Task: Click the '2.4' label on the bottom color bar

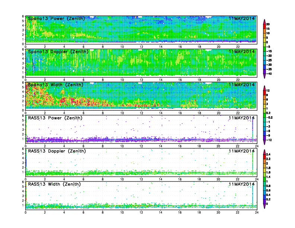Action: click(269, 155)
